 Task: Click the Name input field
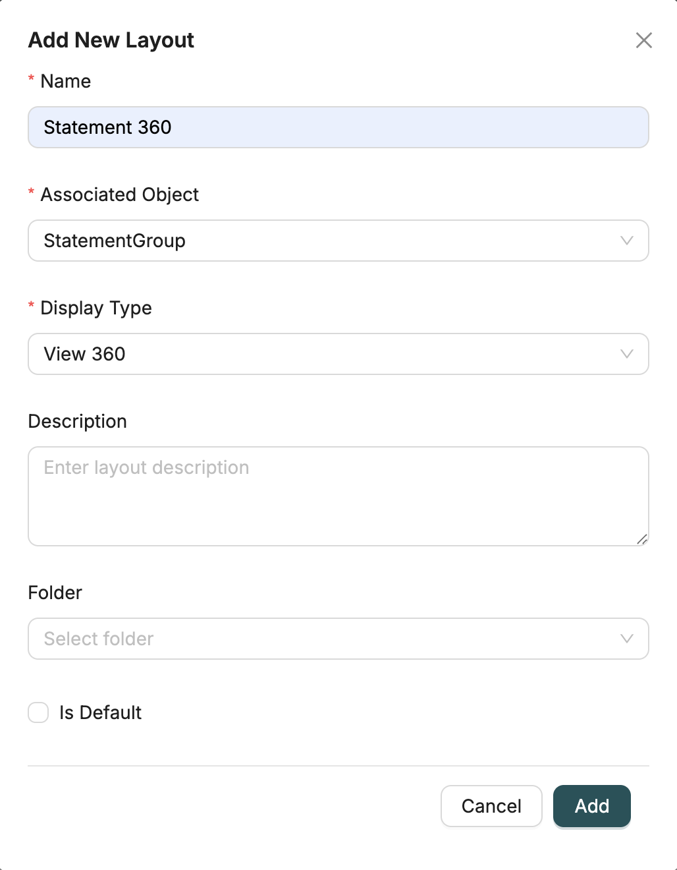[x=338, y=127]
